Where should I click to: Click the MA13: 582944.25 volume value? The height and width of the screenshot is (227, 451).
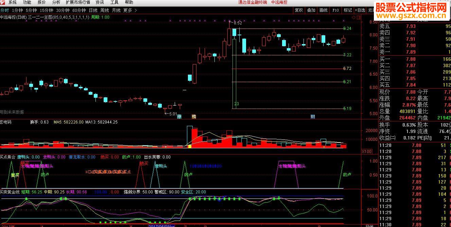coord(101,122)
